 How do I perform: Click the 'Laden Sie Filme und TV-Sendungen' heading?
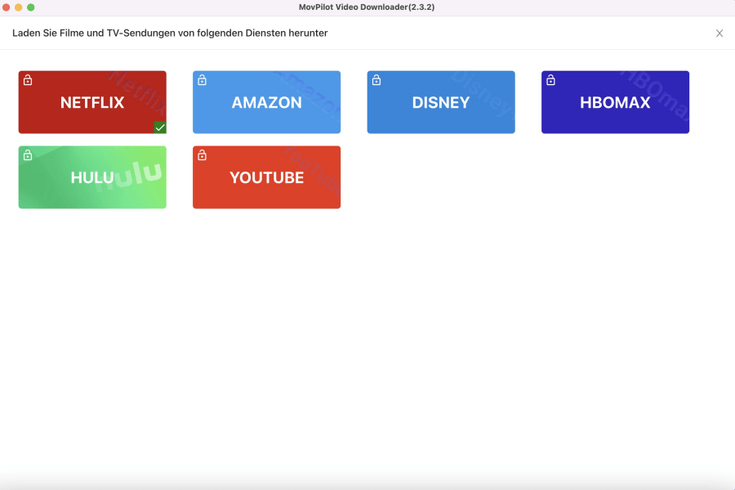[170, 33]
